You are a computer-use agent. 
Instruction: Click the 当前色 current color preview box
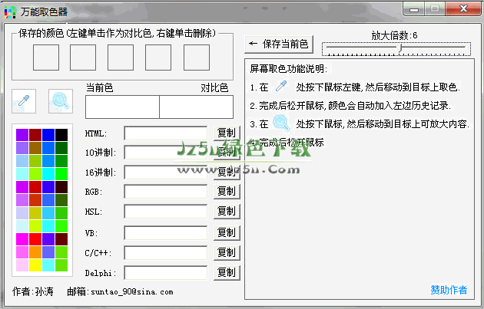tap(121, 107)
